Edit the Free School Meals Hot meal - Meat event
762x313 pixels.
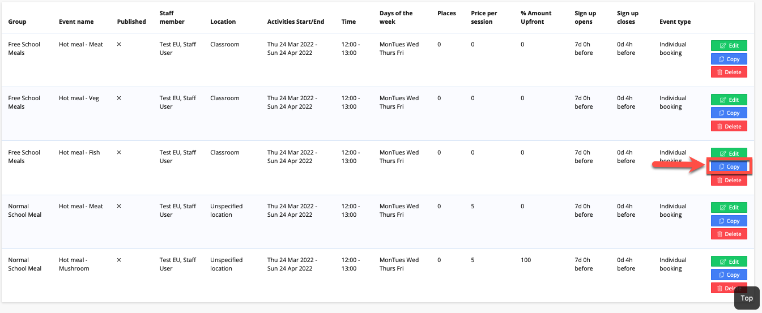coord(729,46)
